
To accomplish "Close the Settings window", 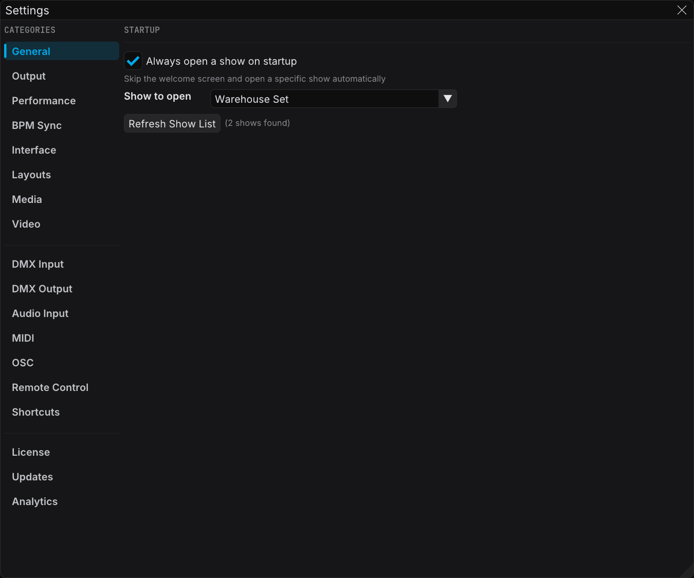I will 682,10.
